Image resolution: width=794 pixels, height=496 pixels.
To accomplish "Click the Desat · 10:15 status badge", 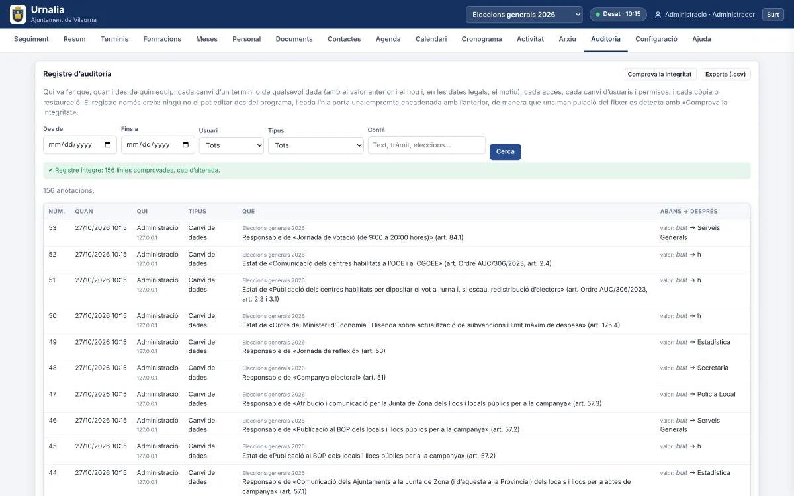I will [618, 14].
